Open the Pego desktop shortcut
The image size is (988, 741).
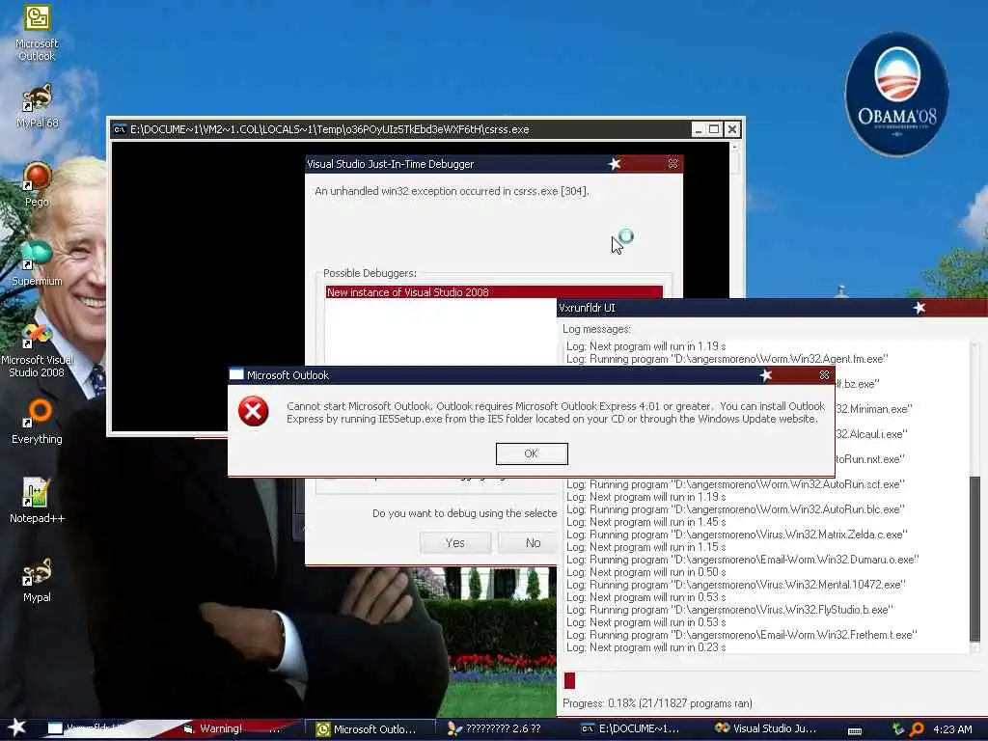(x=37, y=184)
